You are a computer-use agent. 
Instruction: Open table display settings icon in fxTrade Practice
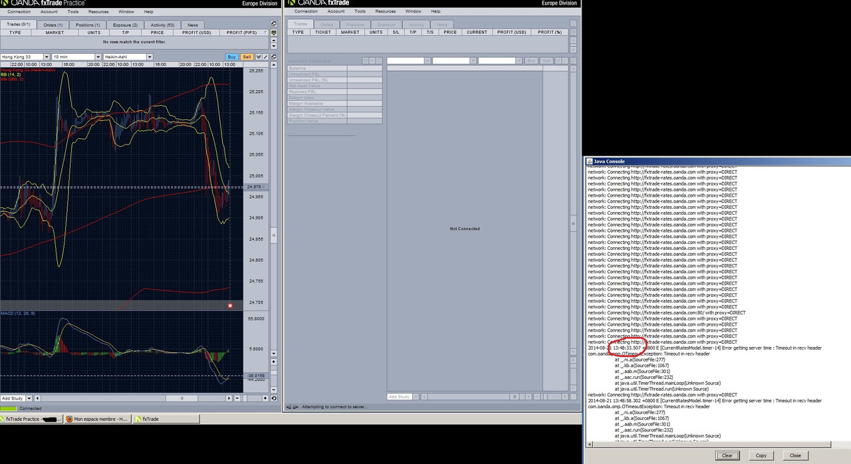pos(273,33)
